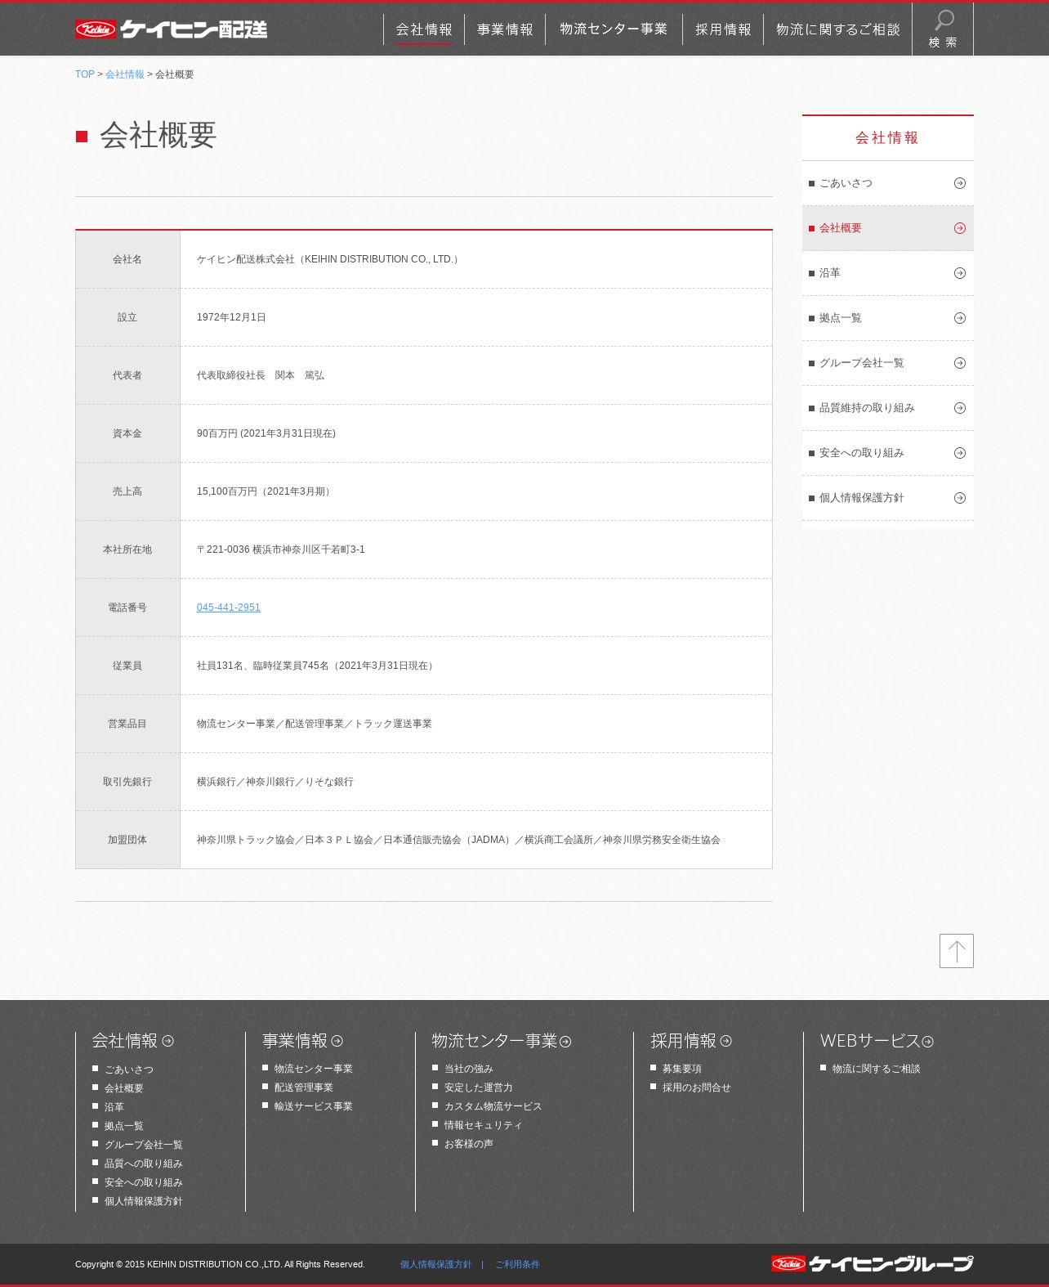Click arrow icon next to footer 採用情報 heading

pyautogui.click(x=726, y=1041)
